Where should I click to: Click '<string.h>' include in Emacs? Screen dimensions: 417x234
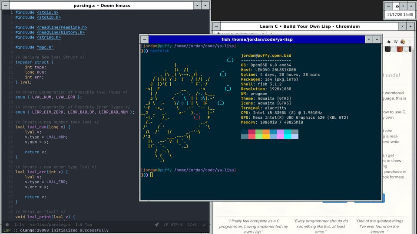click(49, 37)
